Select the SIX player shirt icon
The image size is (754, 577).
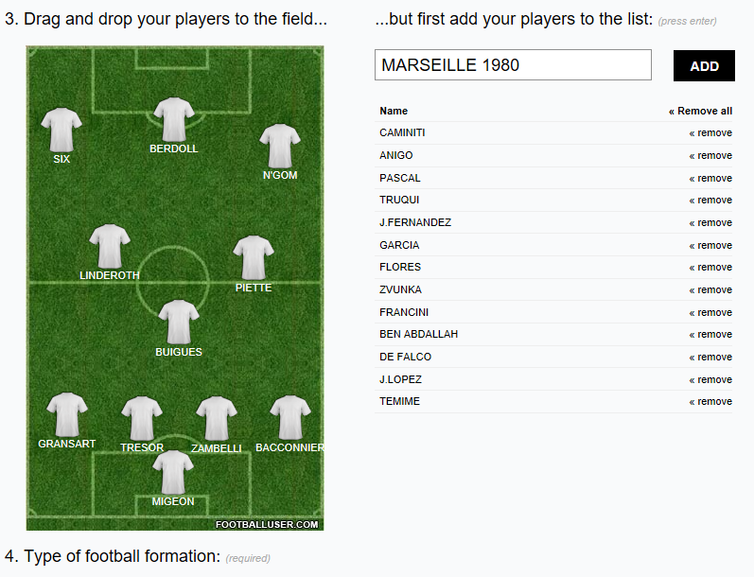[x=61, y=130]
